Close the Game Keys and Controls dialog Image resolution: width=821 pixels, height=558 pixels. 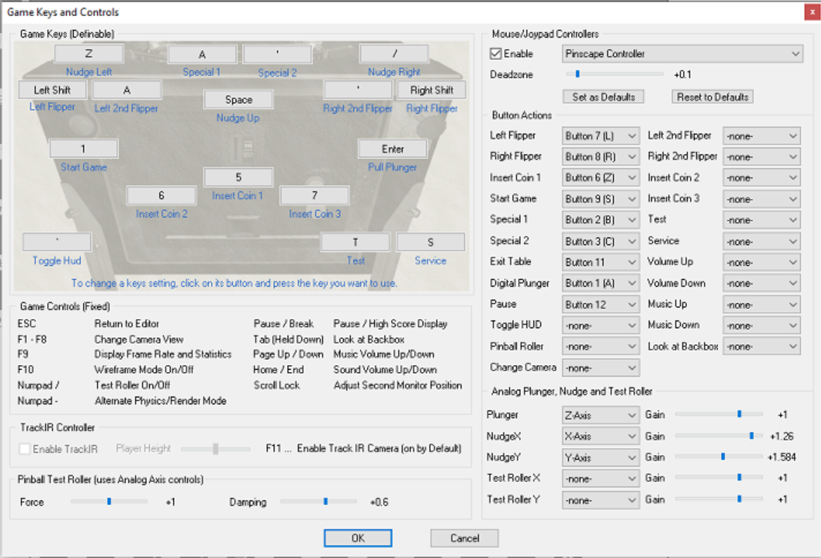[x=812, y=12]
